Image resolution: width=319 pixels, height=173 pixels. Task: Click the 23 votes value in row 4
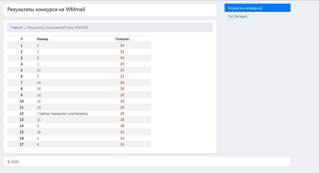pos(122,64)
